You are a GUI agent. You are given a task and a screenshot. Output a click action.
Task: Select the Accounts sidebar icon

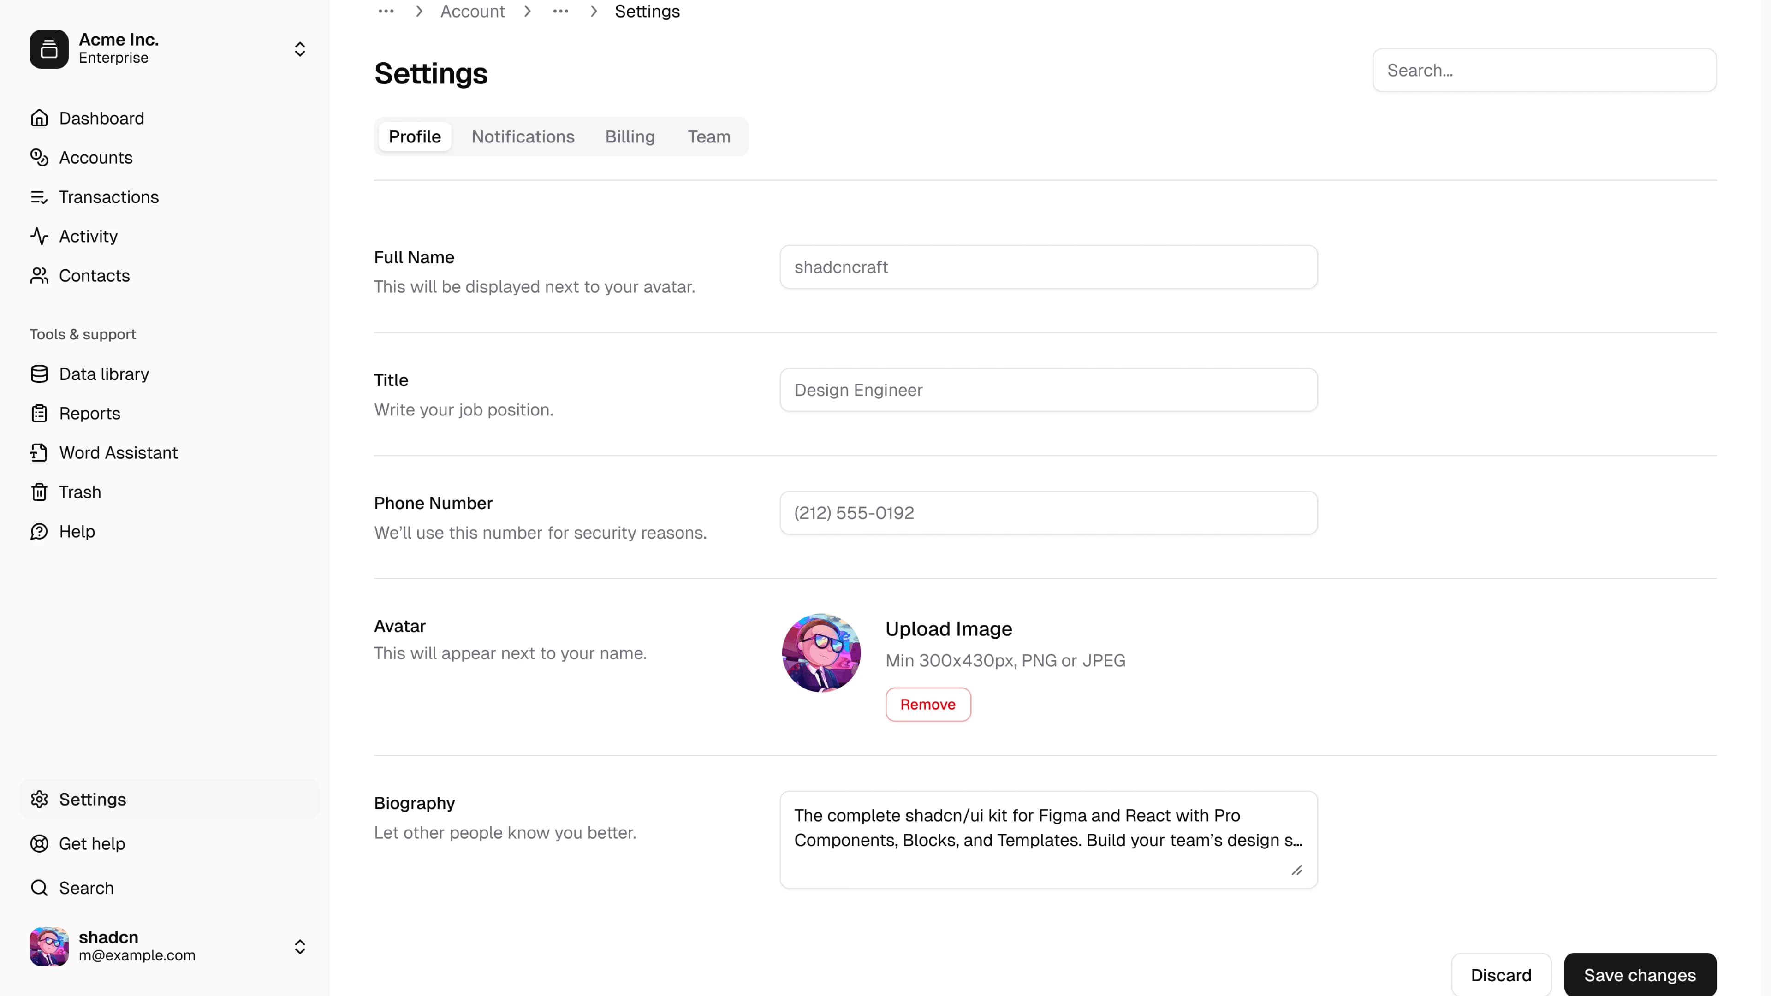coord(39,157)
